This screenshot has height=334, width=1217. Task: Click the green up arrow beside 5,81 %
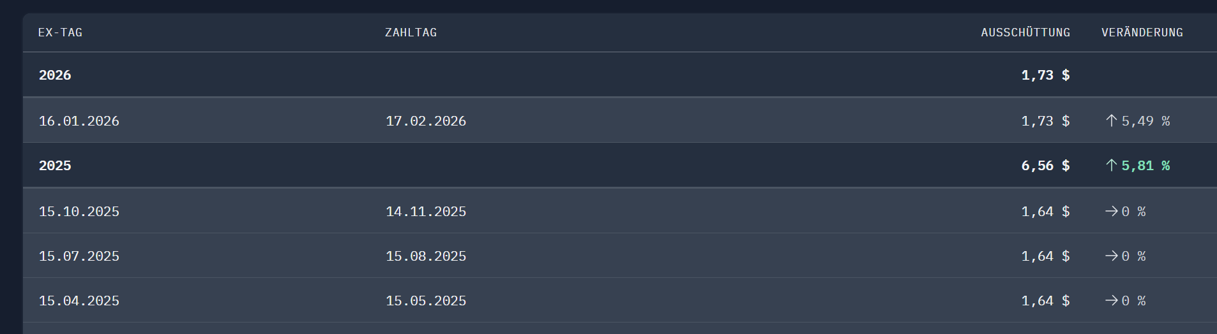pos(1111,166)
